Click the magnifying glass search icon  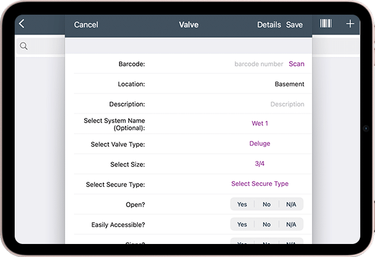click(24, 46)
